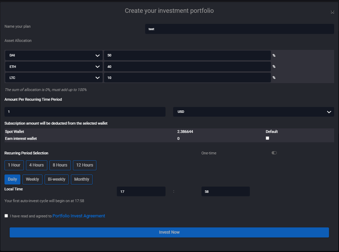Image resolution: width=339 pixels, height=252 pixels.
Task: Click the plan name field containing test
Action: (239, 29)
